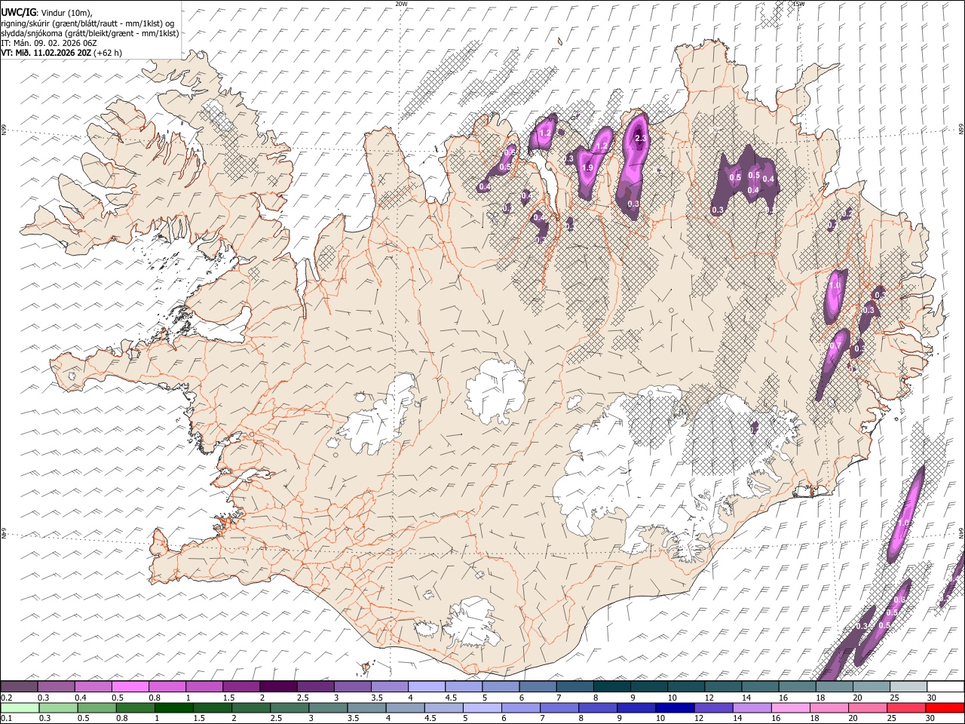The width and height of the screenshot is (965, 724).
Task: Click the deep navy 10 swatch in the green-blue-red scale
Action: (674, 707)
